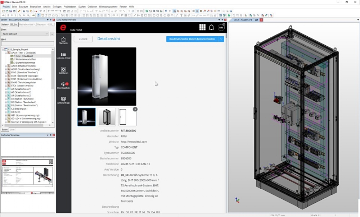The image size is (360, 217).
Task: Click the Wert input field
Action: [27, 43]
